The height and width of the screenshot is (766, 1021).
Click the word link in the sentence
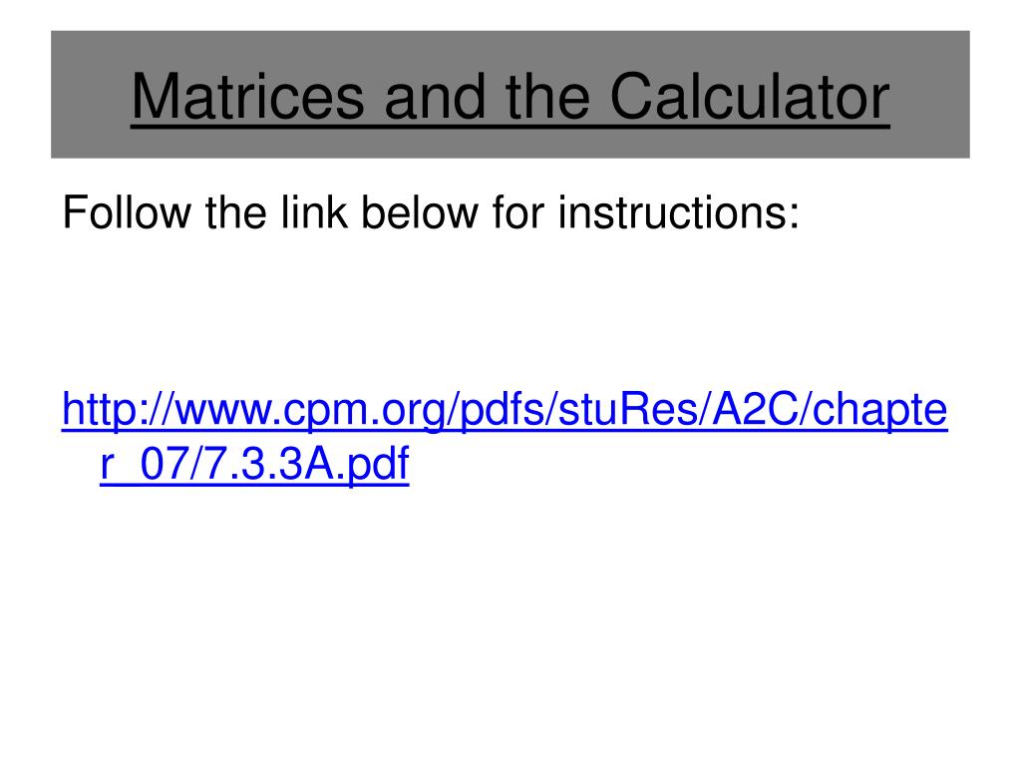click(314, 212)
